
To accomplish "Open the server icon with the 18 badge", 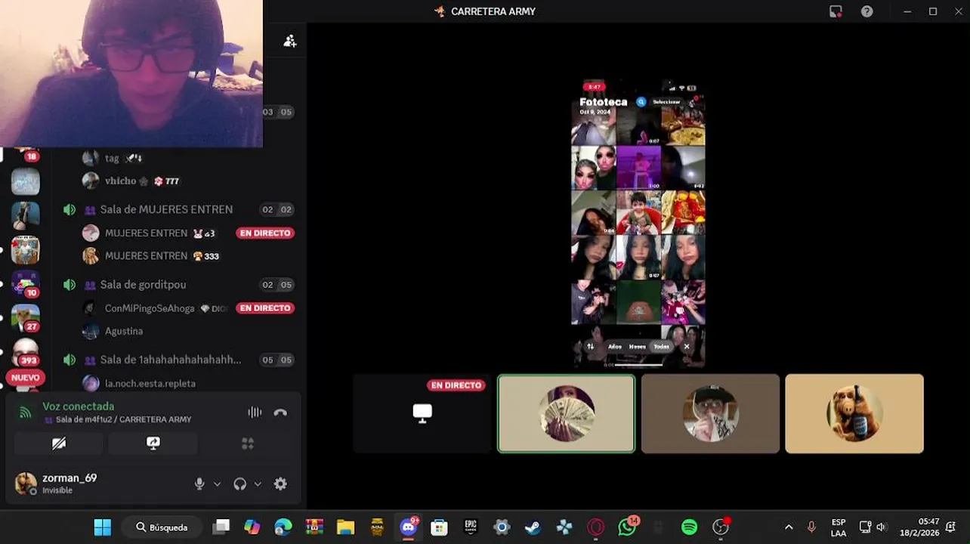I will pyautogui.click(x=25, y=151).
